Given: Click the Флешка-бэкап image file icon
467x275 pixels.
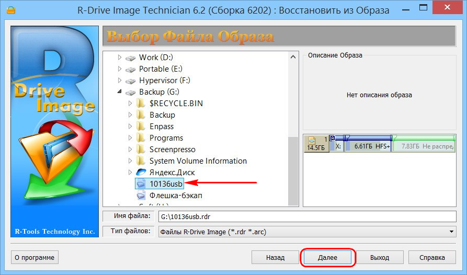Looking at the screenshot, I should click(141, 196).
